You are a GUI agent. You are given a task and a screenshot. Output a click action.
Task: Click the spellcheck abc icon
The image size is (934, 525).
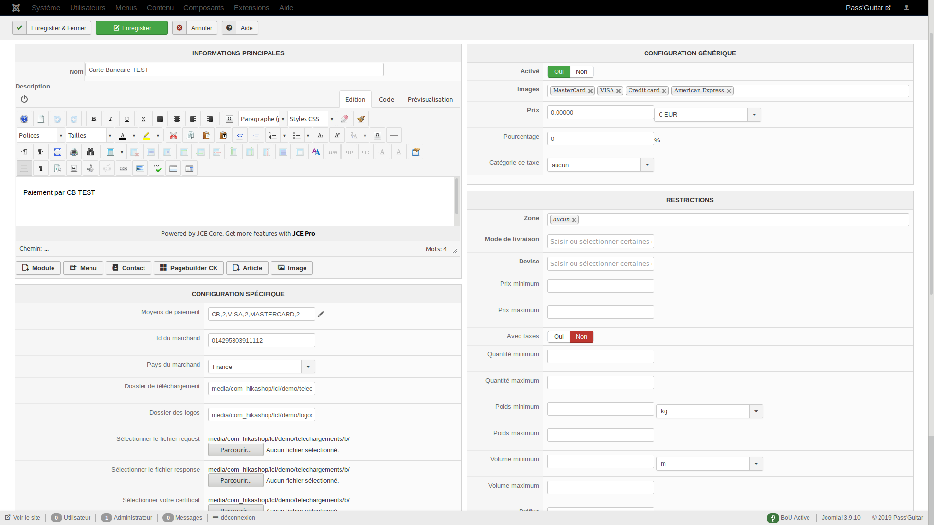157,169
